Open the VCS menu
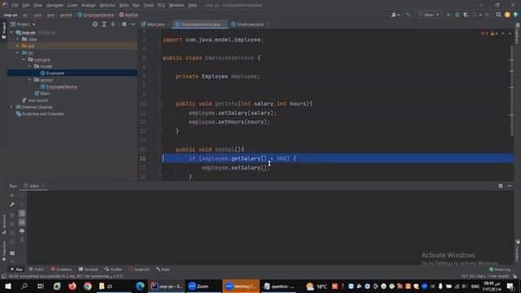 [161, 5]
